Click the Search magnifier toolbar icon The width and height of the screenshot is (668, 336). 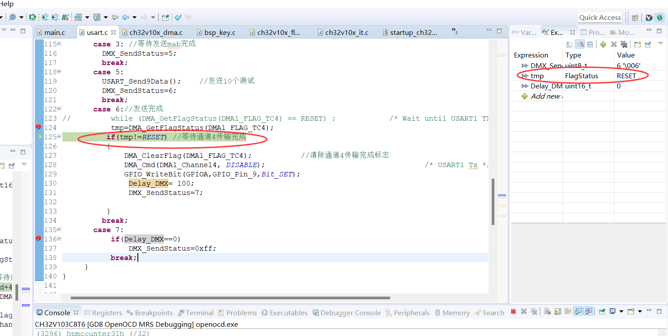pos(12,17)
